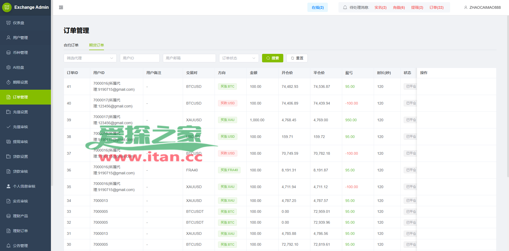Open 币种管理 menu label in sidebar
The height and width of the screenshot is (251, 509).
pos(20,53)
